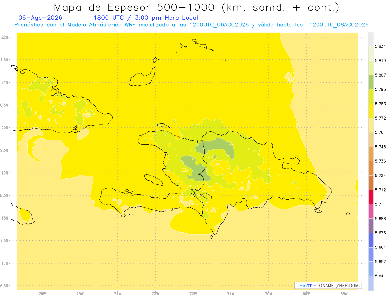Click the 76W longitude axis label

tap(42, 294)
